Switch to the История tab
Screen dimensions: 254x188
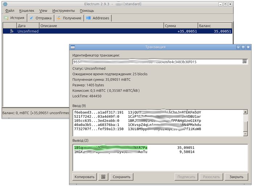pyautogui.click(x=15, y=18)
